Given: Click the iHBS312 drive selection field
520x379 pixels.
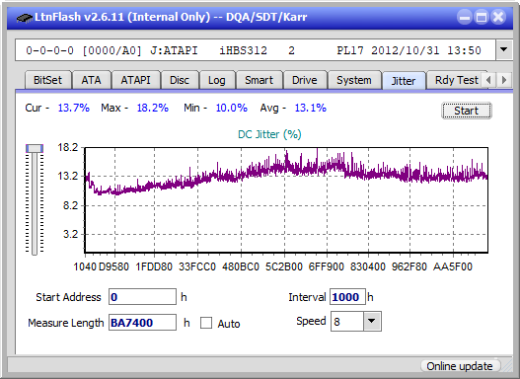Looking at the screenshot, I should [256, 50].
